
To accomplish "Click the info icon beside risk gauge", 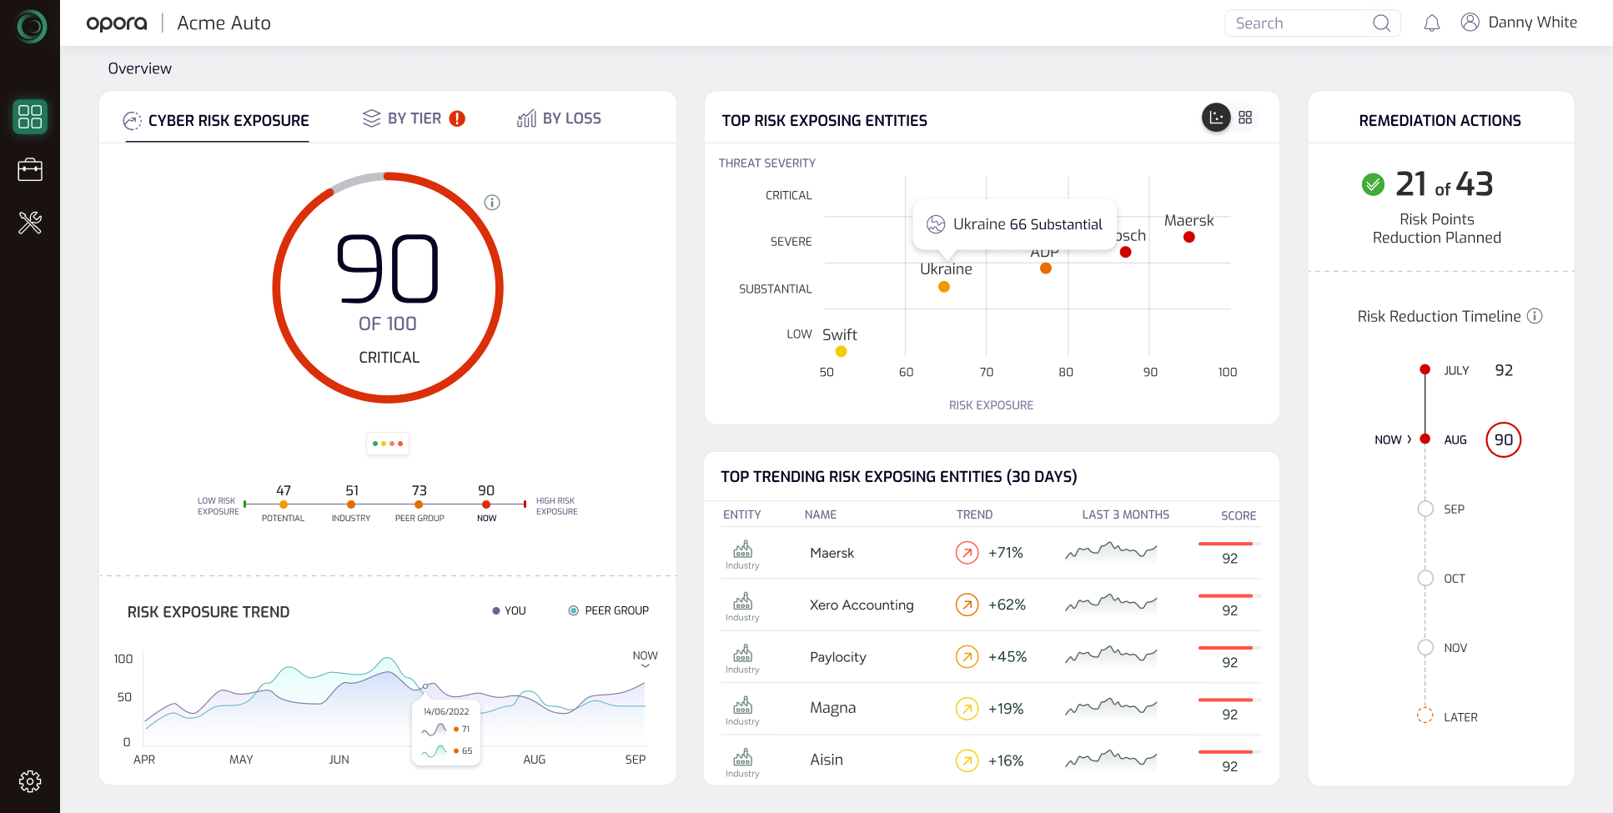I will [492, 203].
